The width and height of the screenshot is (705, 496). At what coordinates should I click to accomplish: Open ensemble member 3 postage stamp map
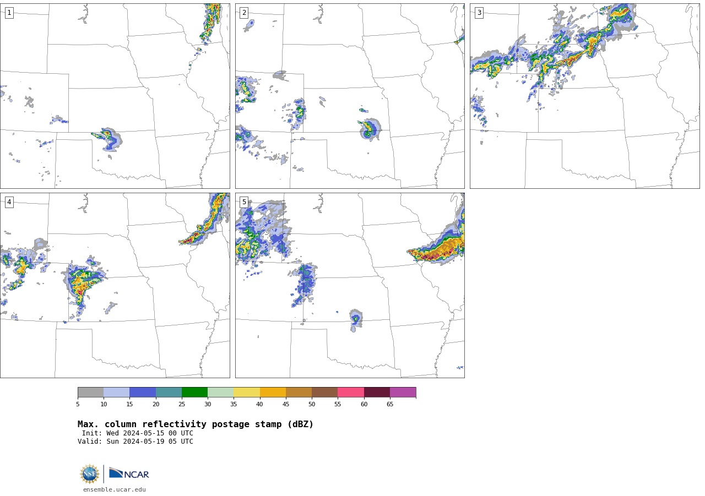(584, 96)
